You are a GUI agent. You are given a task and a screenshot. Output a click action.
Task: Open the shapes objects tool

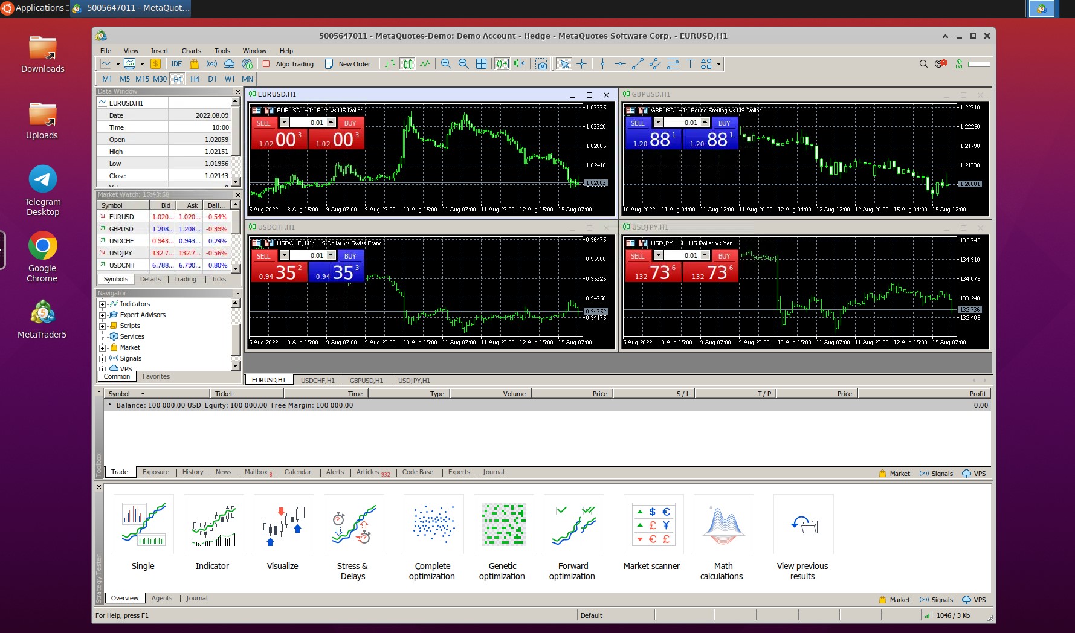point(706,64)
